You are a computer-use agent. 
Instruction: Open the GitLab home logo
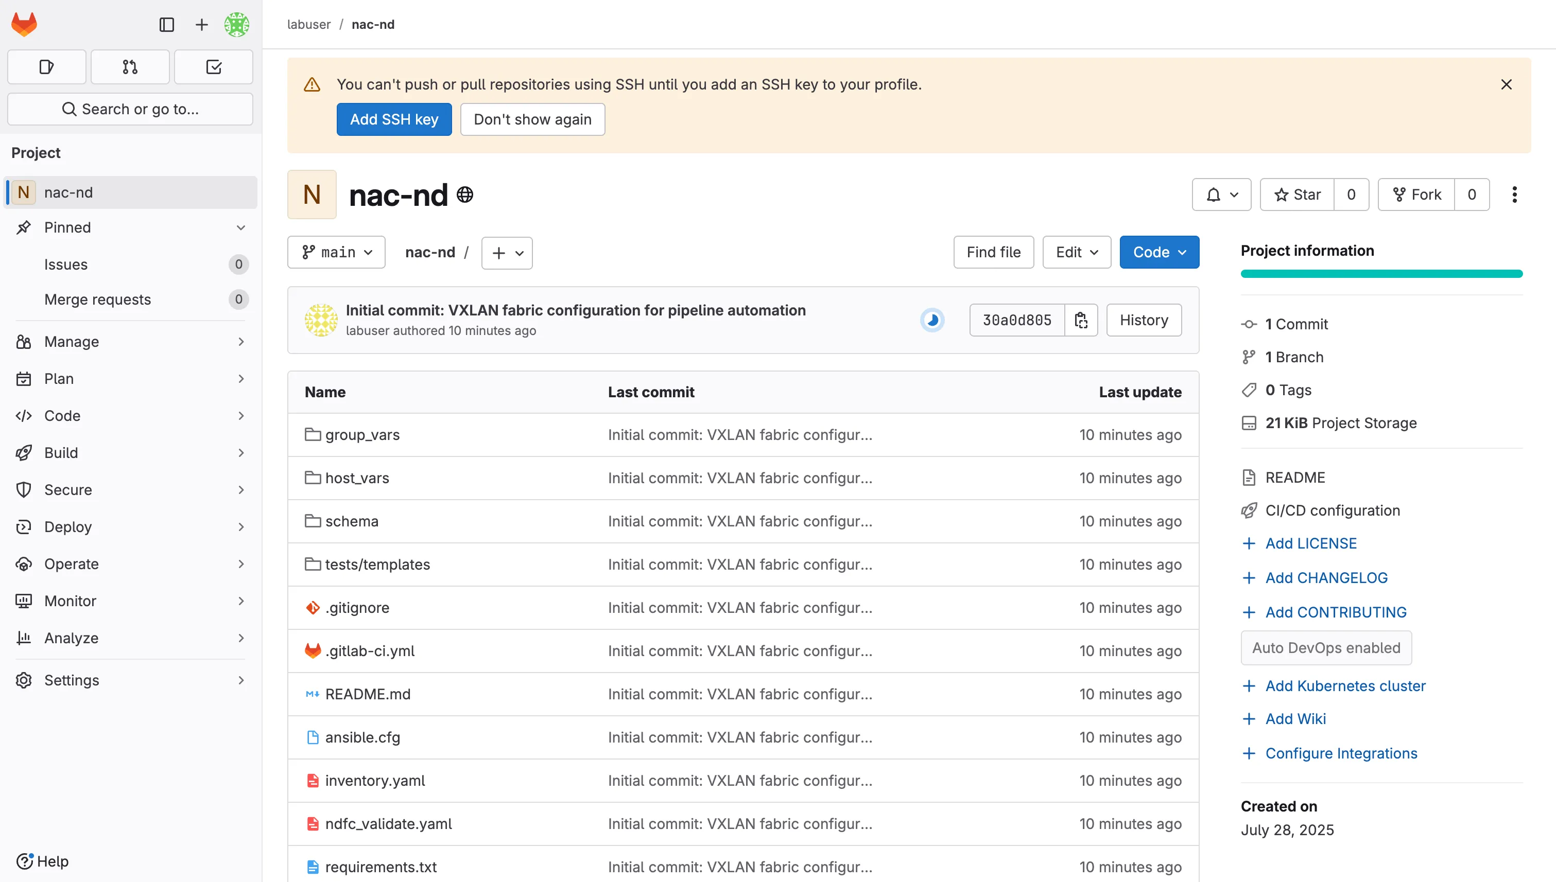[24, 24]
